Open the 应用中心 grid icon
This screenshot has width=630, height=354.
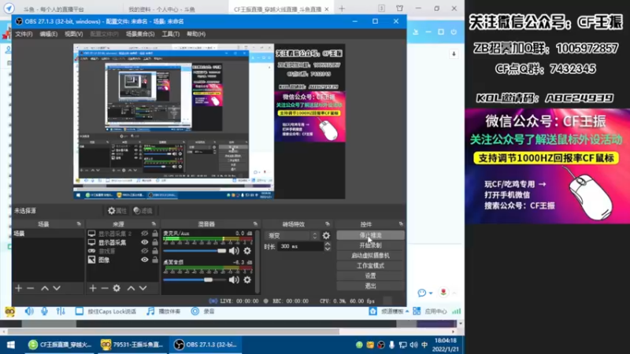coord(417,311)
